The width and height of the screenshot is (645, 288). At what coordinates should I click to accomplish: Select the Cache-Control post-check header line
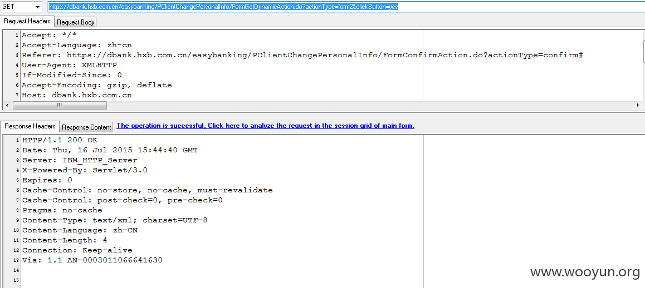pos(123,200)
